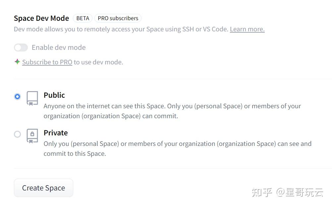
Task: Click the PRO subscribers badge
Action: click(118, 18)
